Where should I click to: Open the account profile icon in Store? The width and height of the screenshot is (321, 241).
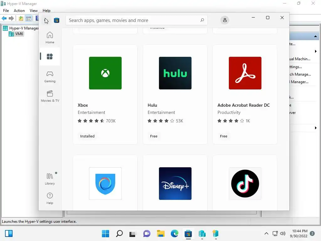[x=224, y=20]
